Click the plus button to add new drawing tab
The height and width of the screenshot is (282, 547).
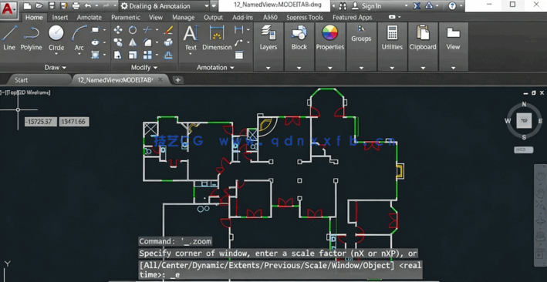click(x=177, y=80)
